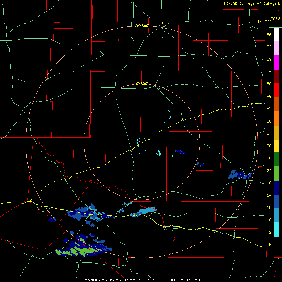Click the '12 JAN 26' date text
The height and width of the screenshot is (282, 282).
[172, 280]
